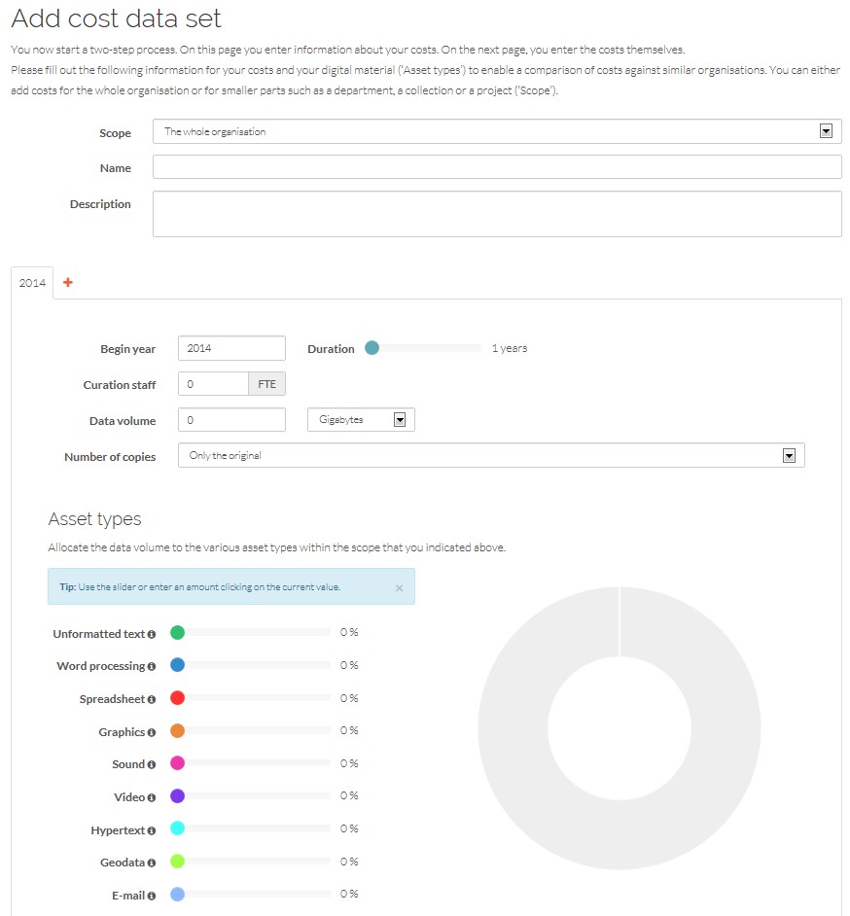
Task: Click the Graphics info icon
Action: pos(152,732)
